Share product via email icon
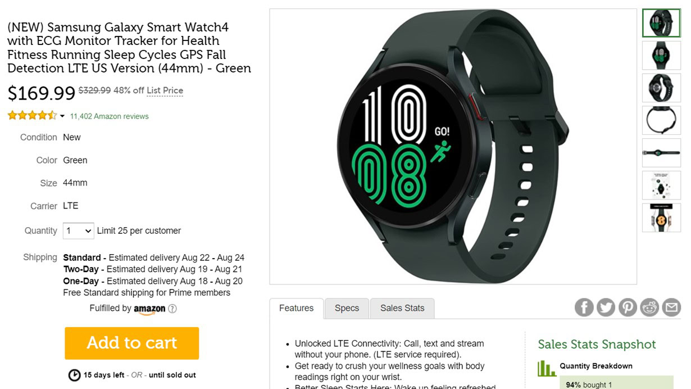This screenshot has height=389, width=691. pos(671,307)
